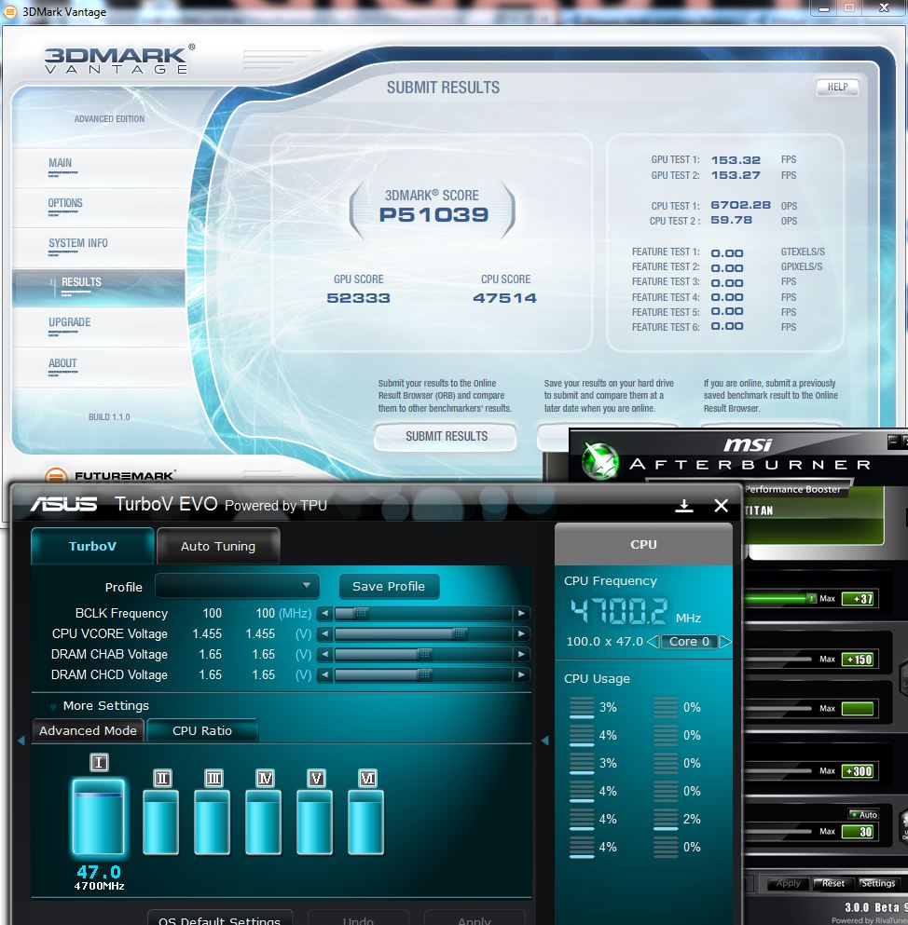The image size is (908, 925).
Task: Go to SYSTEM INFO in 3DMark Vantage
Action: (x=78, y=243)
